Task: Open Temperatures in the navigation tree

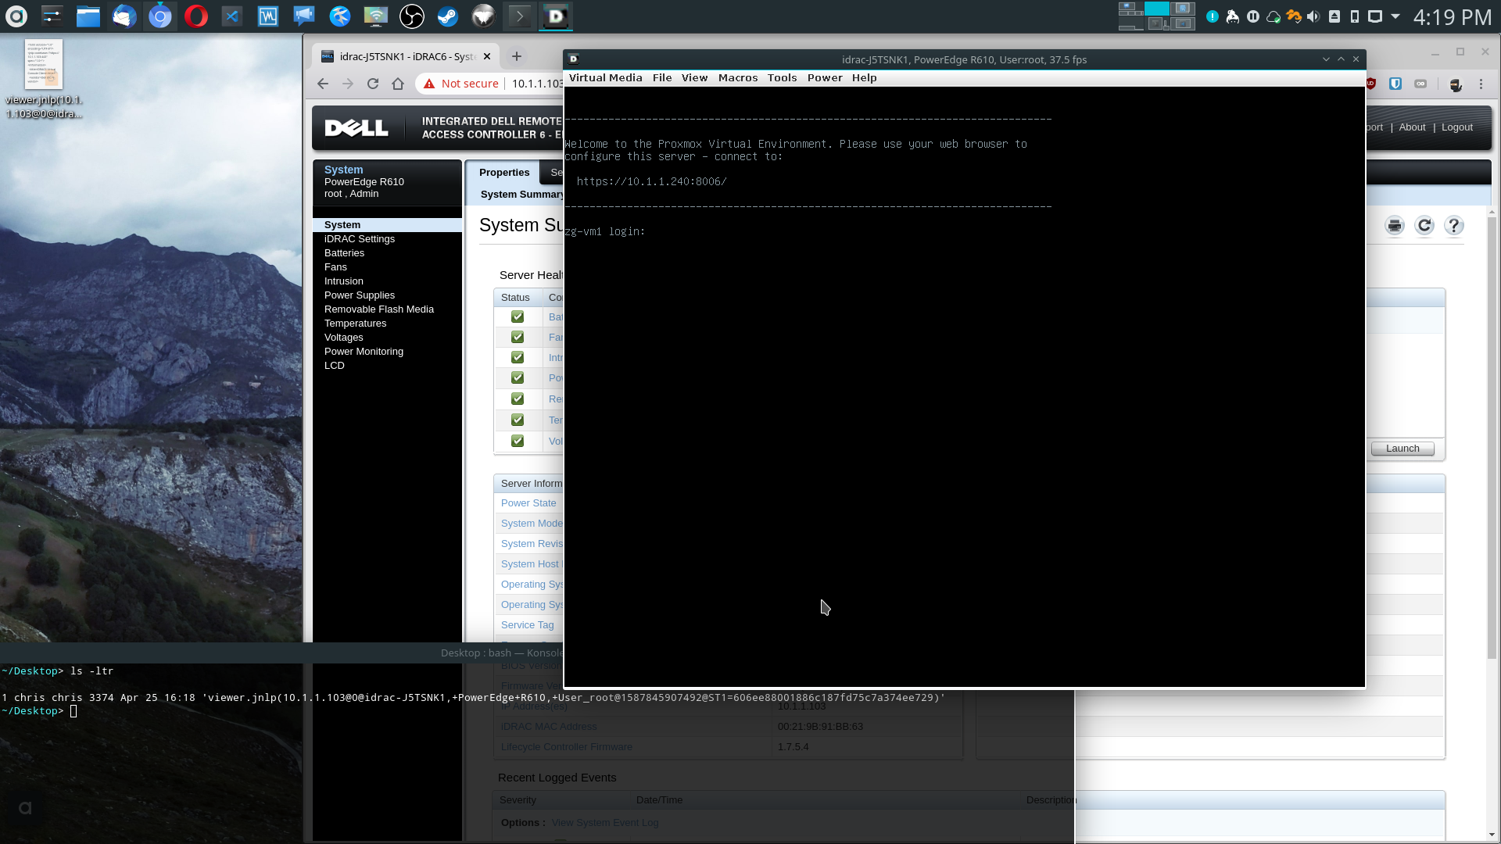Action: tap(355, 324)
